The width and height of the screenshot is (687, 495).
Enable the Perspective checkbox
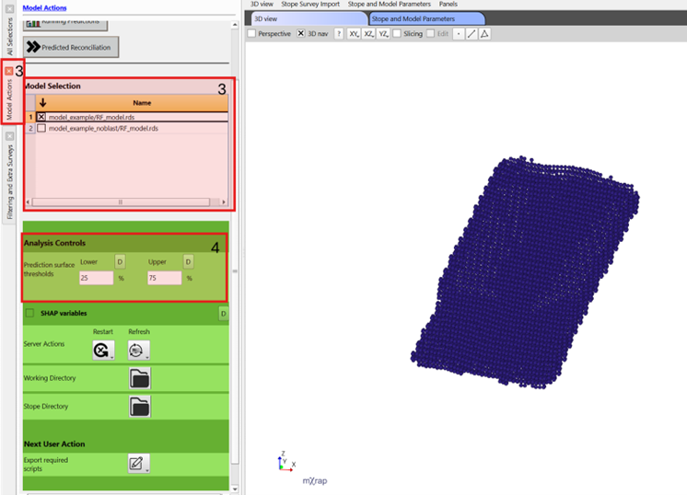click(252, 34)
